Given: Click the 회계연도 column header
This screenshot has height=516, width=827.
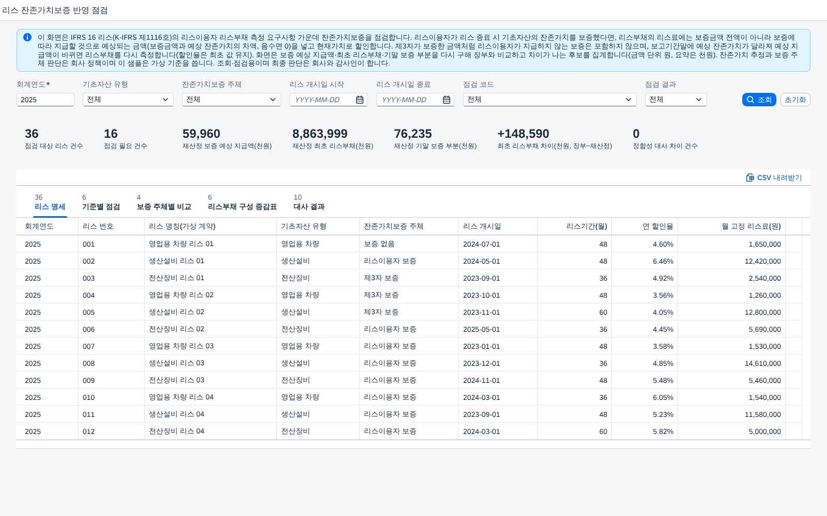Looking at the screenshot, I should coord(48,226).
